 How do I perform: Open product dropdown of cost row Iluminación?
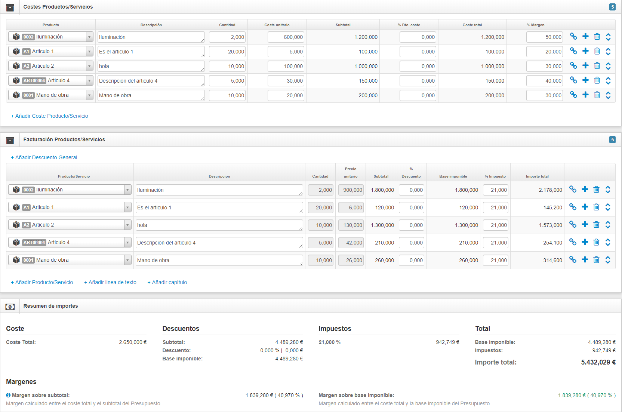click(51, 37)
